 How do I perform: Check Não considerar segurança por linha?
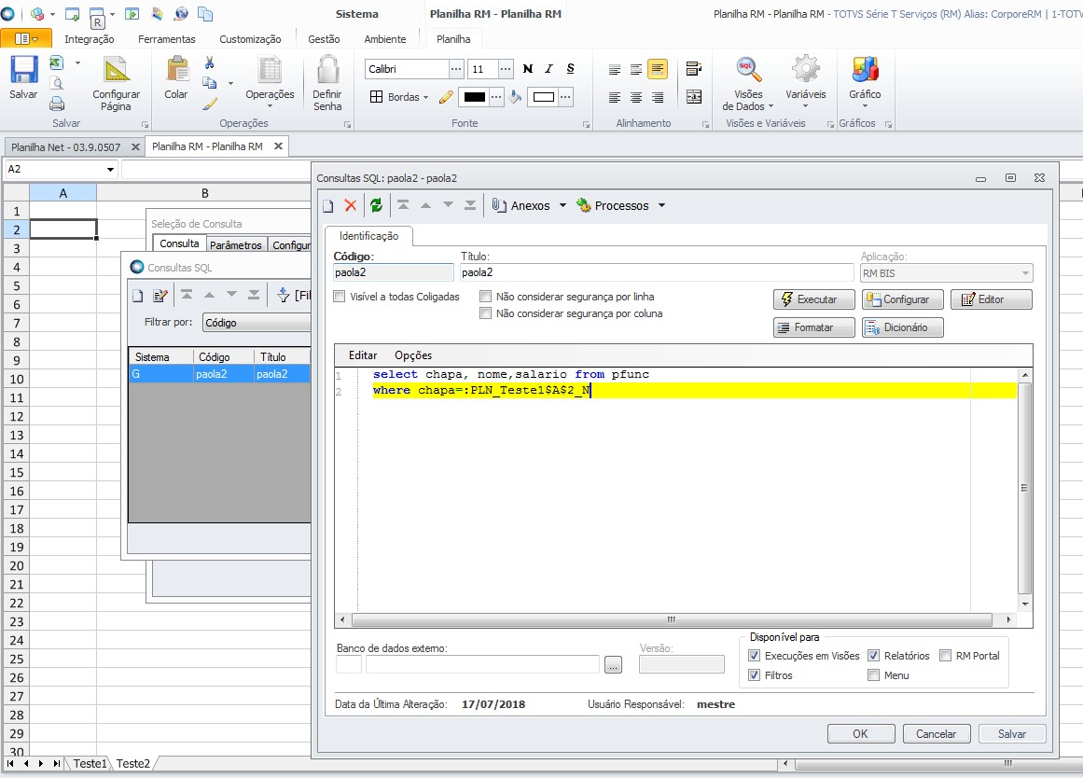[486, 297]
